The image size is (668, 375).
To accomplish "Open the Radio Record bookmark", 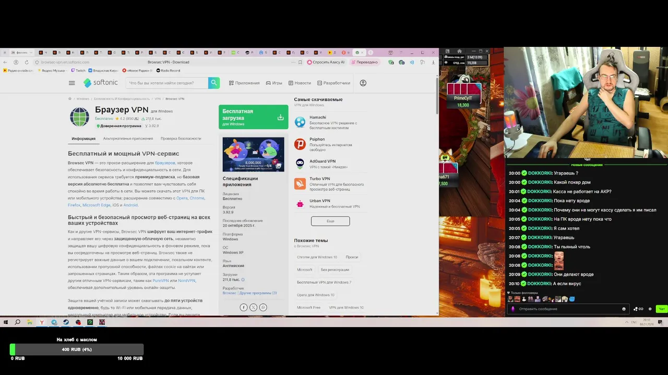I will pos(168,70).
